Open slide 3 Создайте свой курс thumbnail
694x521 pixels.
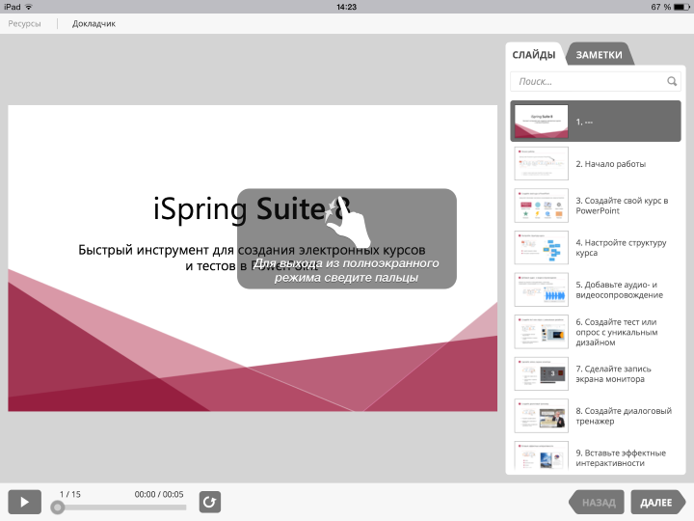tap(542, 206)
